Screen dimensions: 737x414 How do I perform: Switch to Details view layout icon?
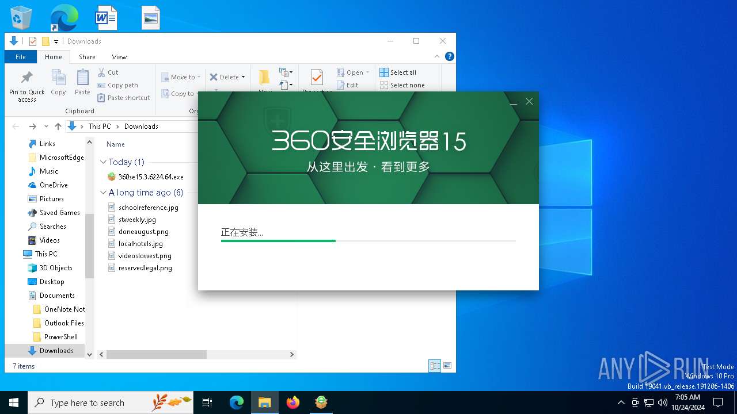[435, 366]
